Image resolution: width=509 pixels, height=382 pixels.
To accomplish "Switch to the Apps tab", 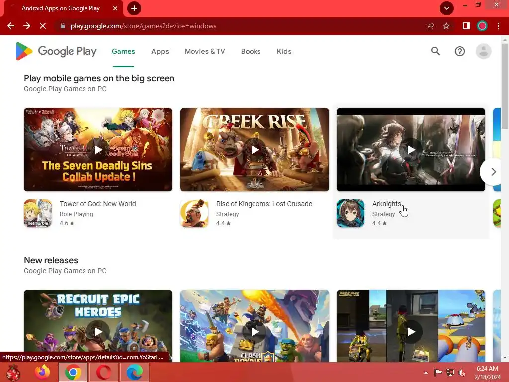I will pyautogui.click(x=160, y=51).
